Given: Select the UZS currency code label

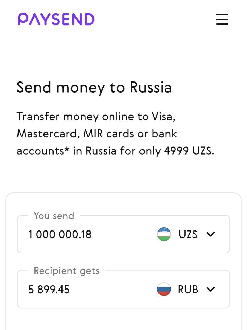Looking at the screenshot, I should (x=188, y=235).
